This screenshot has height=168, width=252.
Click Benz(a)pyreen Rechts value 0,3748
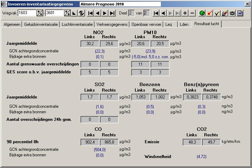click(x=212, y=97)
